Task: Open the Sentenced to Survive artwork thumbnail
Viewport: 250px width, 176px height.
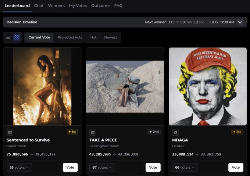Action: click(x=42, y=86)
